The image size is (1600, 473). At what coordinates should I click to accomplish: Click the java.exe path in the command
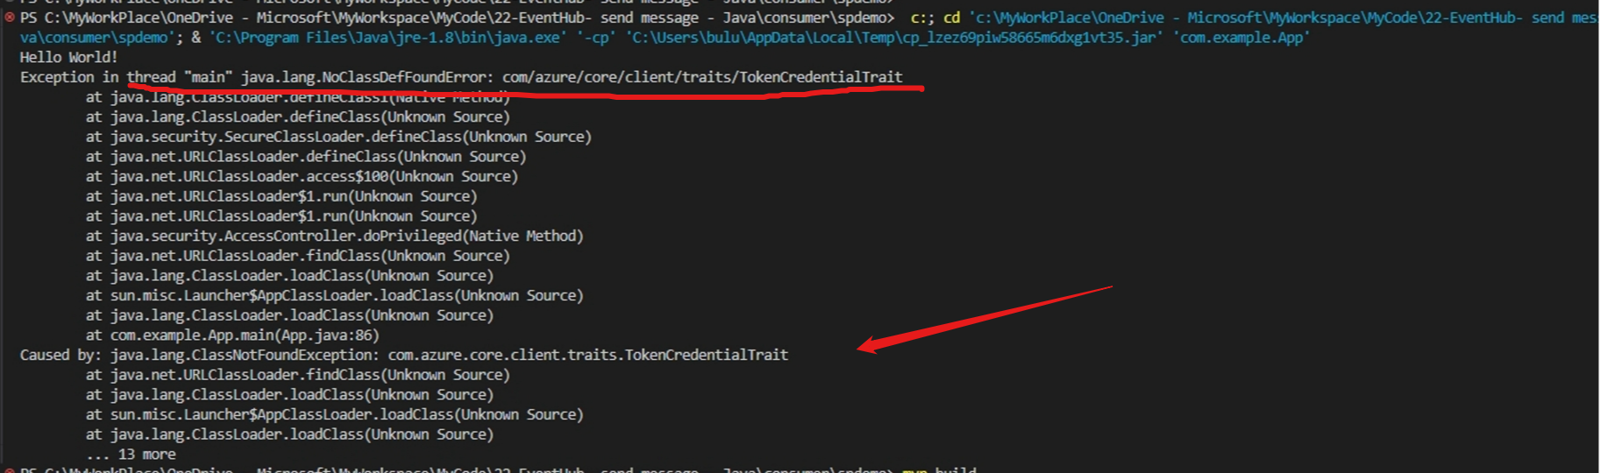pos(386,38)
